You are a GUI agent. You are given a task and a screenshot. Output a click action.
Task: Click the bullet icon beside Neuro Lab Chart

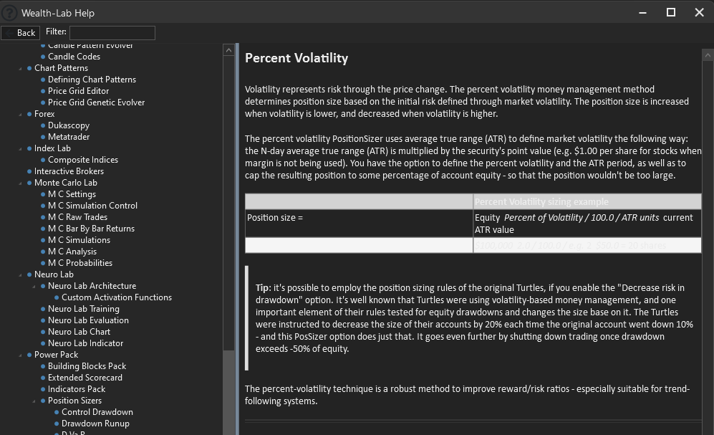43,332
